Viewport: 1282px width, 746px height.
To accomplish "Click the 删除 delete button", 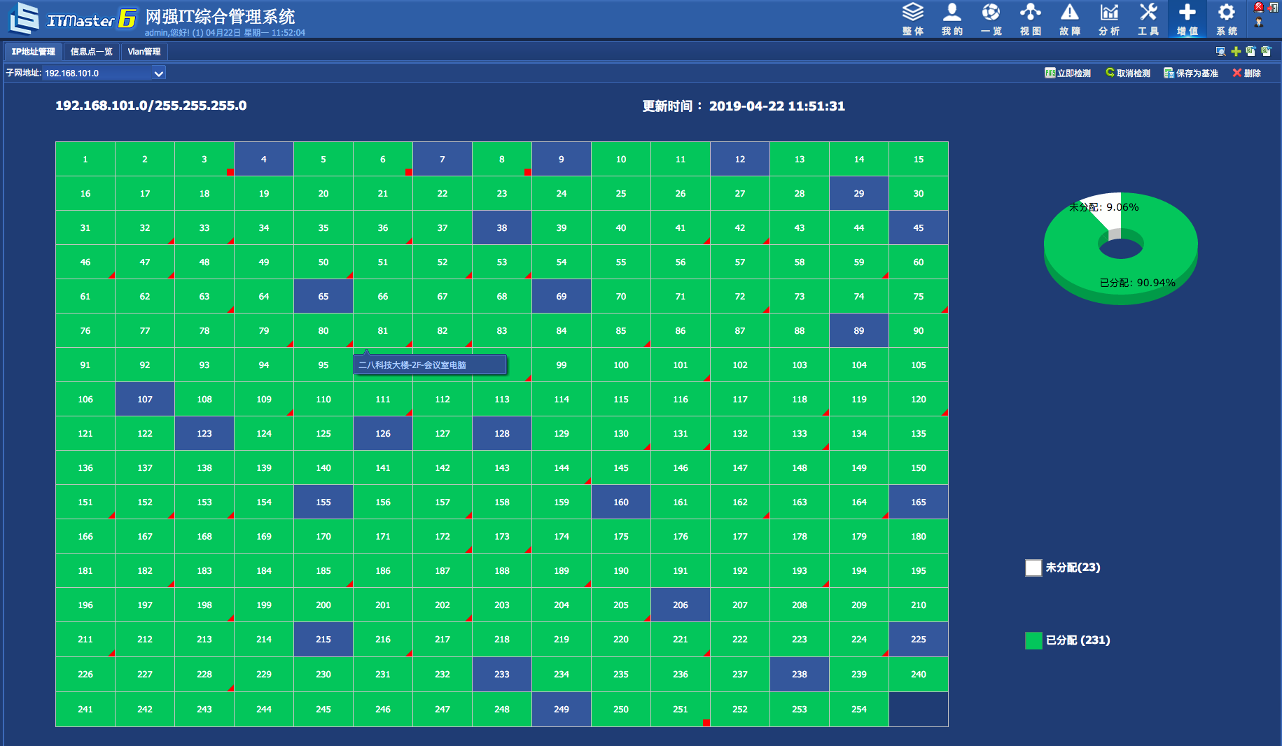I will click(x=1247, y=73).
